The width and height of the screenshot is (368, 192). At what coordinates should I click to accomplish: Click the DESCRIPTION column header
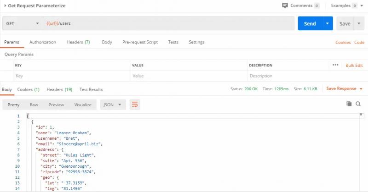click(x=260, y=65)
